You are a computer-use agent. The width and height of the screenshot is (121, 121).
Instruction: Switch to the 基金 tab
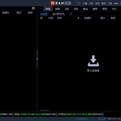click(85, 9)
